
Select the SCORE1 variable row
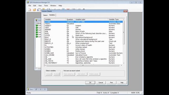pyautogui.click(x=83, y=49)
